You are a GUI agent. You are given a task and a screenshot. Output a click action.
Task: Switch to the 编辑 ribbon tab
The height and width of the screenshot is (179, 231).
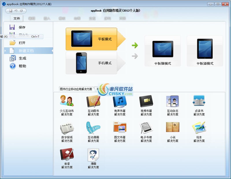pos(32,18)
